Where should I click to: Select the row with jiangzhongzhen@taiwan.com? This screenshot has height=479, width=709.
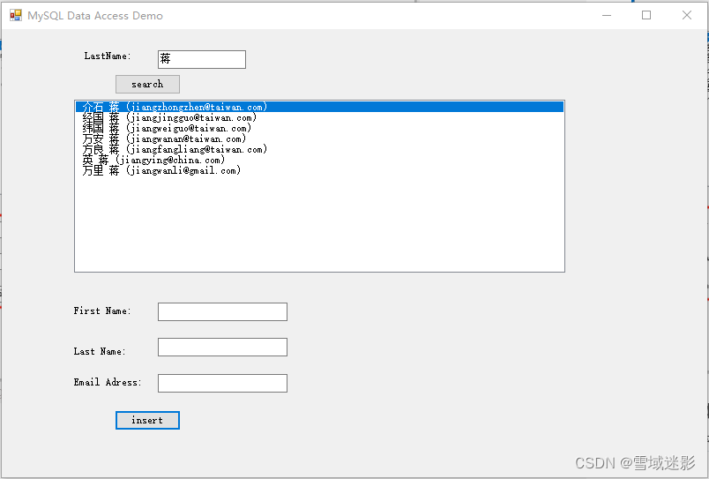coord(320,107)
